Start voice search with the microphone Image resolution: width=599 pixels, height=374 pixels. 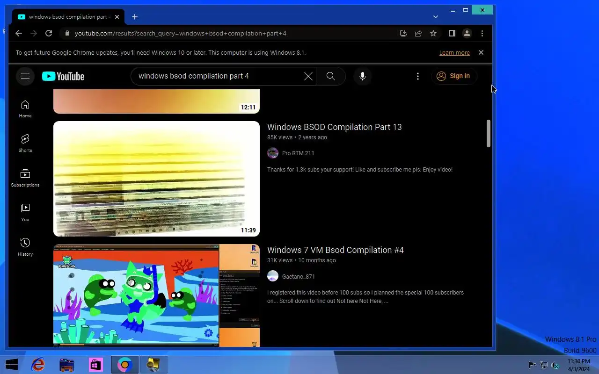[362, 76]
